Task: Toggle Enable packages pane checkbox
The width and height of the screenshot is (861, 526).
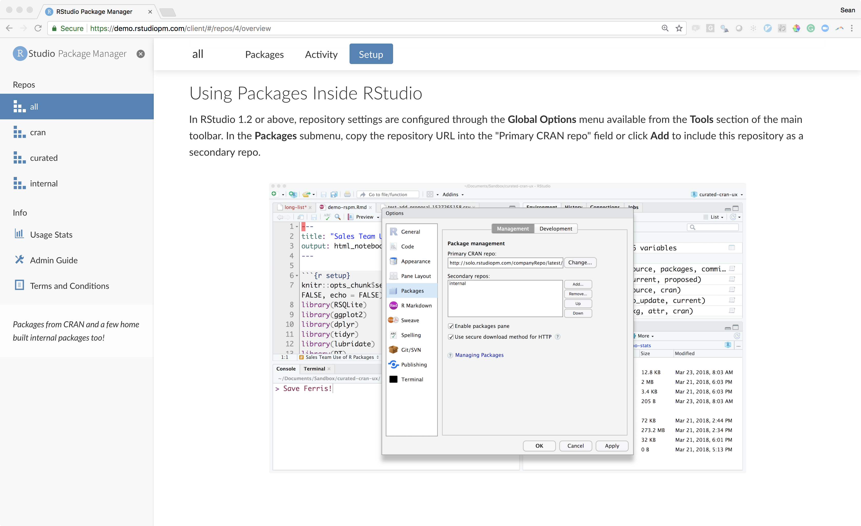Action: coord(451,326)
